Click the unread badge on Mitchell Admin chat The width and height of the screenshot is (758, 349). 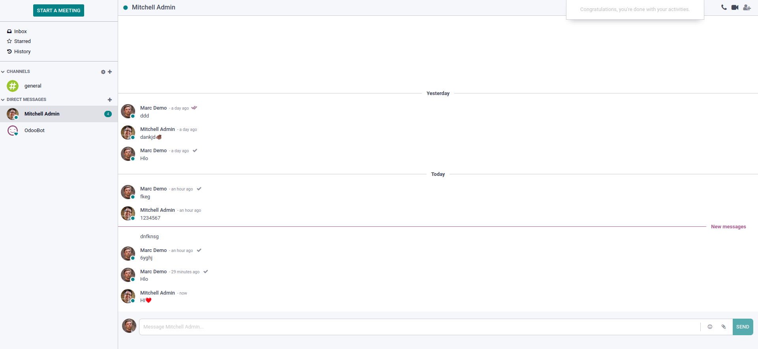click(108, 114)
